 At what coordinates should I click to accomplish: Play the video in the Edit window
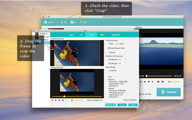(x=56, y=100)
